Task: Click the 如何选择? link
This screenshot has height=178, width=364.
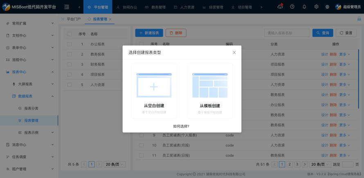Action: coord(181,126)
